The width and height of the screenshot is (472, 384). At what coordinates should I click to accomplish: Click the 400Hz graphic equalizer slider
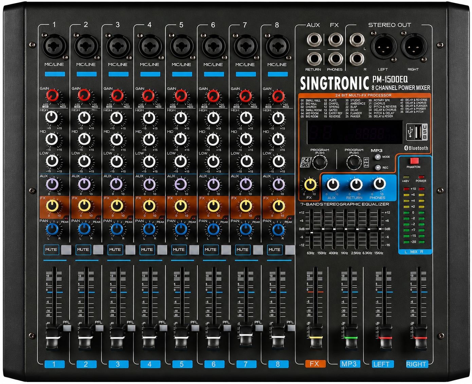pos(334,229)
